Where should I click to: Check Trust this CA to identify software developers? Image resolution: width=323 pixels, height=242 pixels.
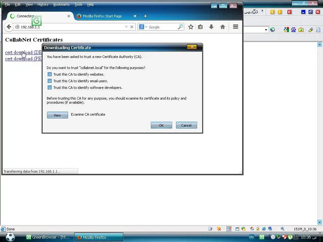coord(50,88)
